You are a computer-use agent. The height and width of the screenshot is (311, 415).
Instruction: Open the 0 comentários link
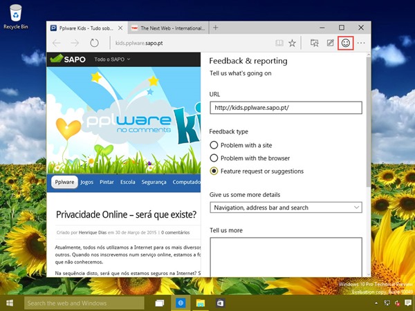[175, 232]
